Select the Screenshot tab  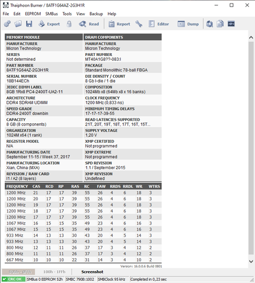pos(92,272)
